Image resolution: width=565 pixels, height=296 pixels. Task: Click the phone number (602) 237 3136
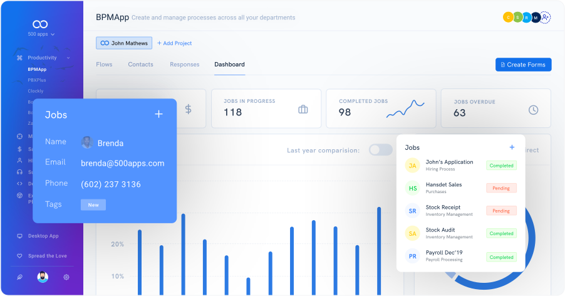pos(111,184)
